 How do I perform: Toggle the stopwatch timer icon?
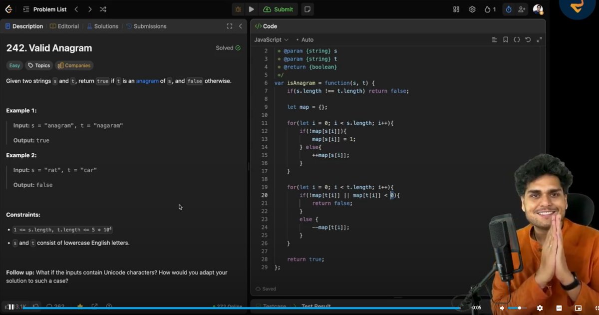[x=509, y=9]
